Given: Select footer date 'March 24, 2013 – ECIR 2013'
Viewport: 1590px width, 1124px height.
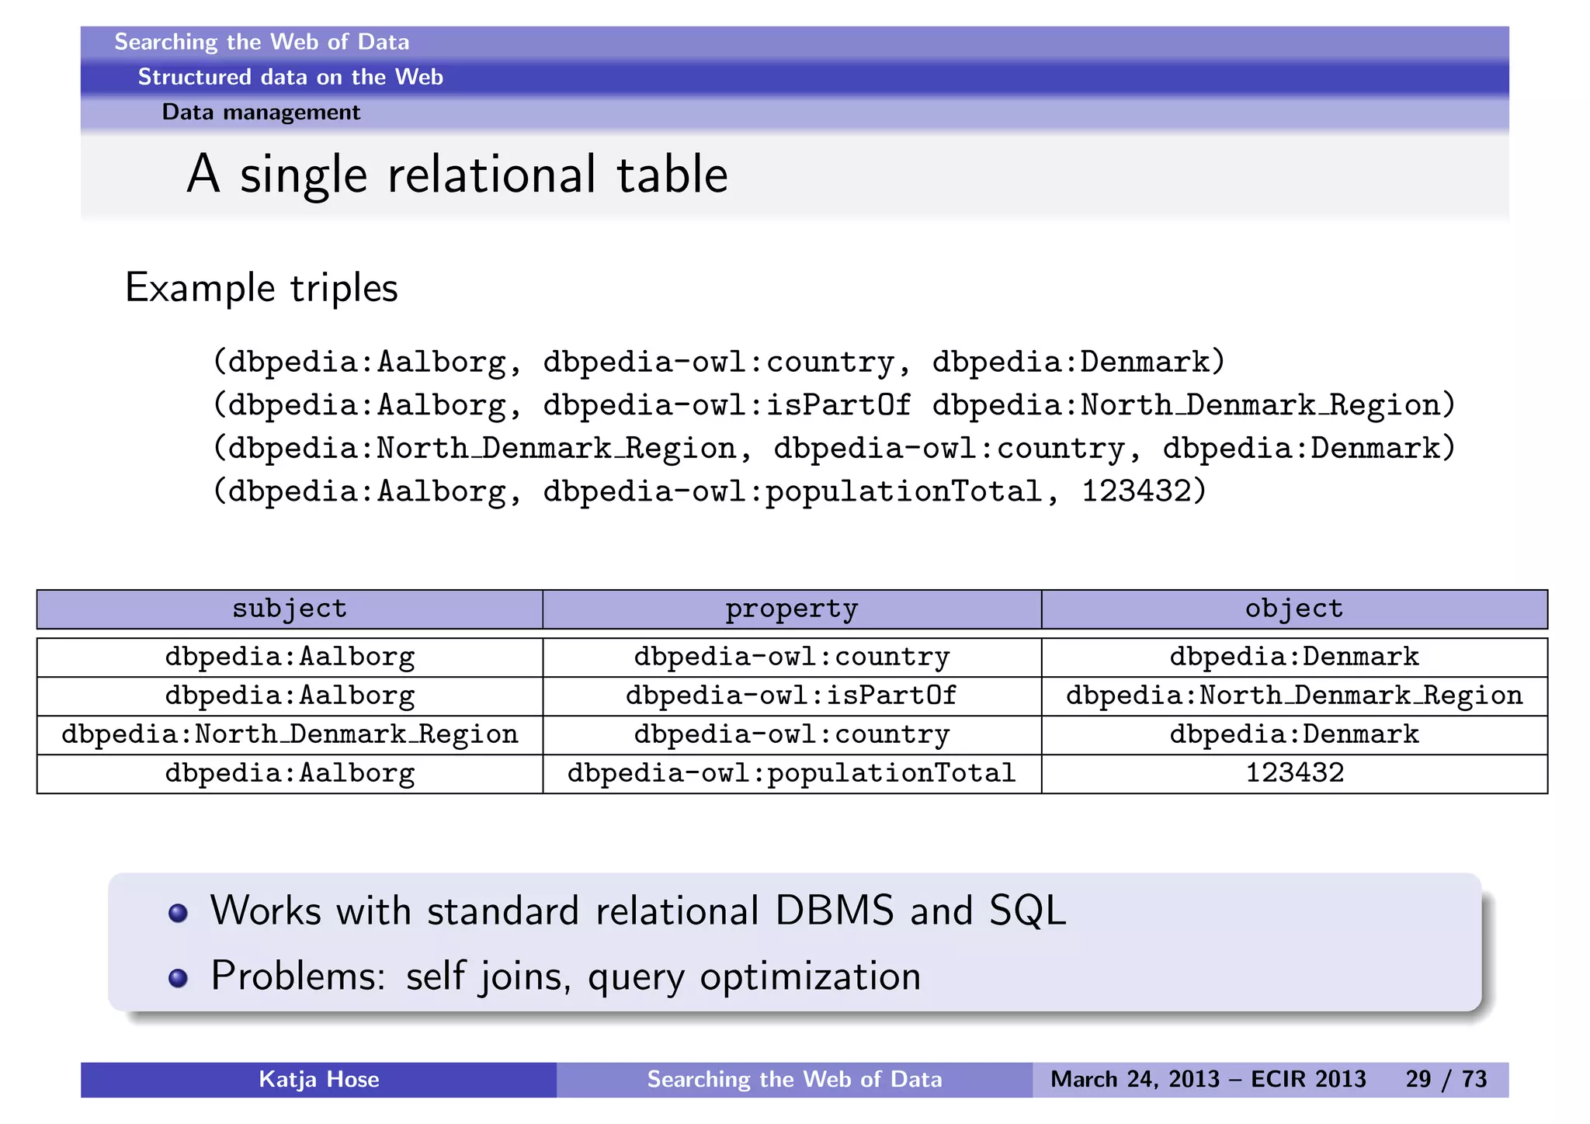Looking at the screenshot, I should tap(1208, 1080).
